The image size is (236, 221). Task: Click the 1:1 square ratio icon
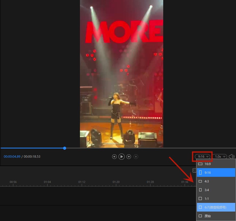coord(200,199)
